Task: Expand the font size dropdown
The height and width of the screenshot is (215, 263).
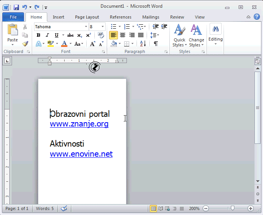Action: click(103, 27)
